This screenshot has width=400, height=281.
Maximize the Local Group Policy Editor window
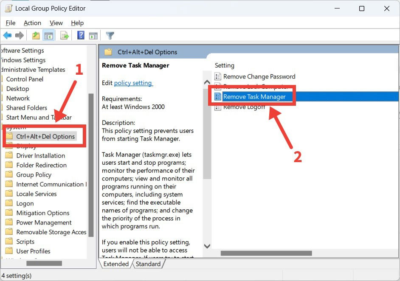pyautogui.click(x=362, y=8)
